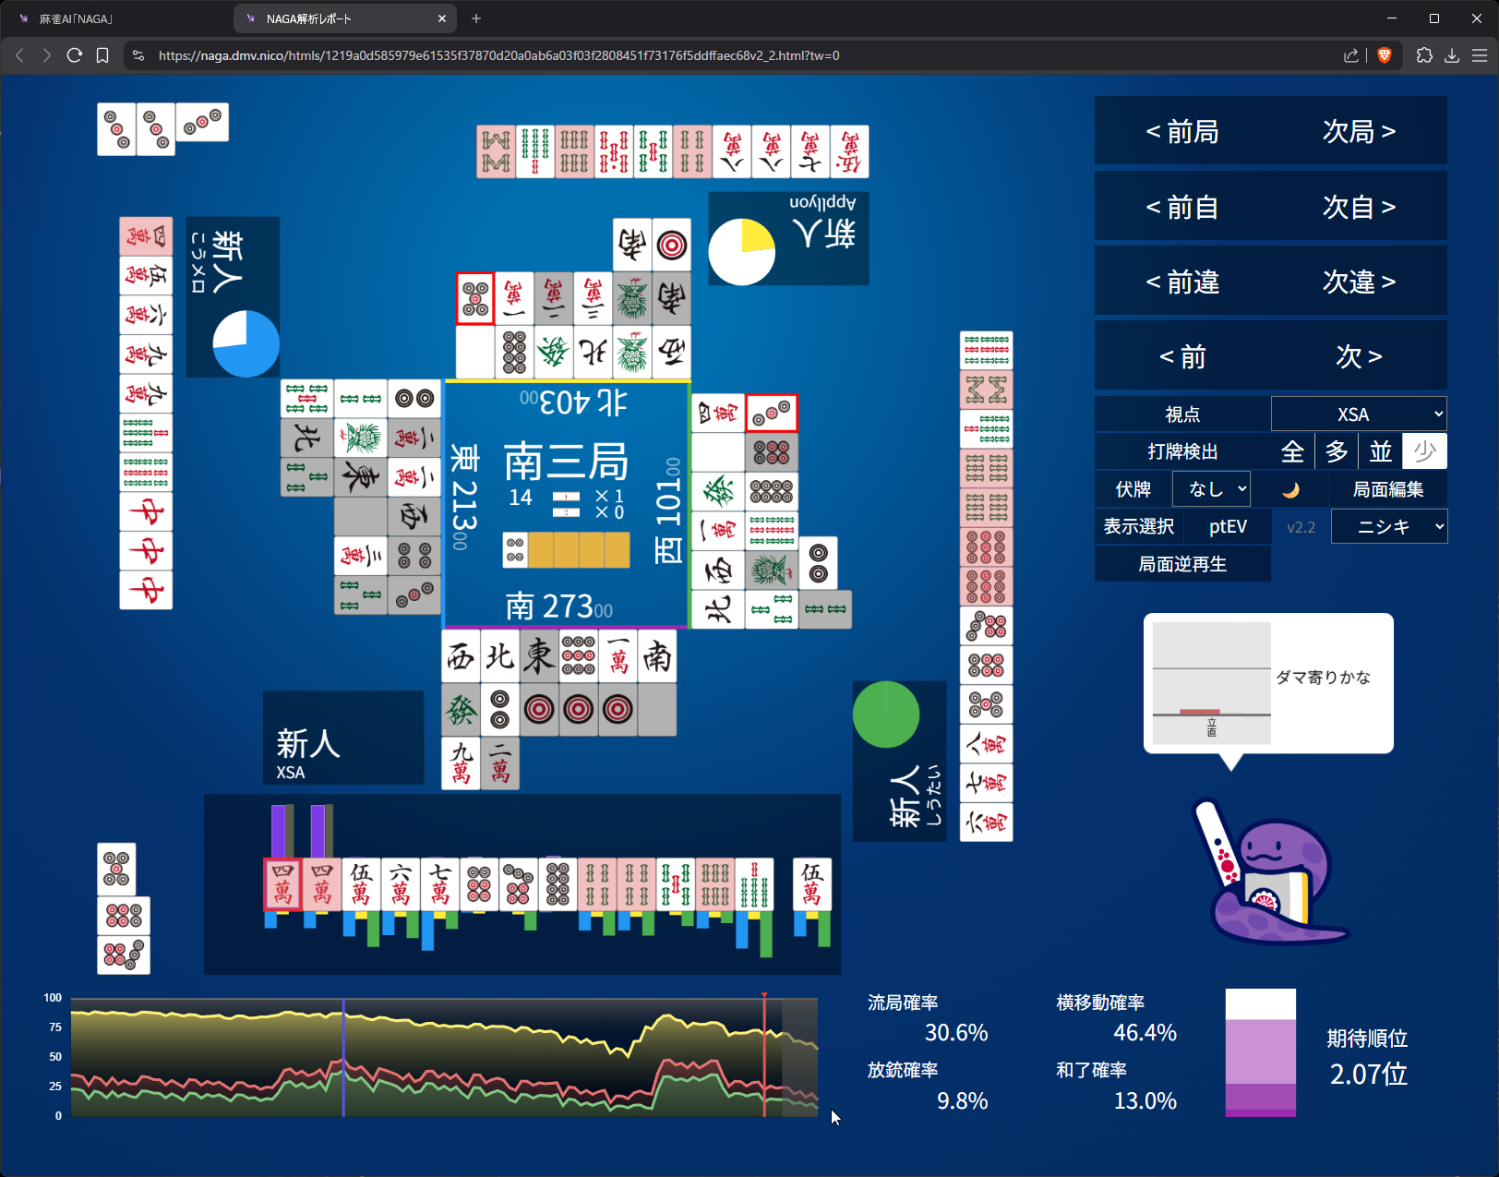Select the 多 discard detection option
1499x1177 pixels.
tap(1337, 451)
